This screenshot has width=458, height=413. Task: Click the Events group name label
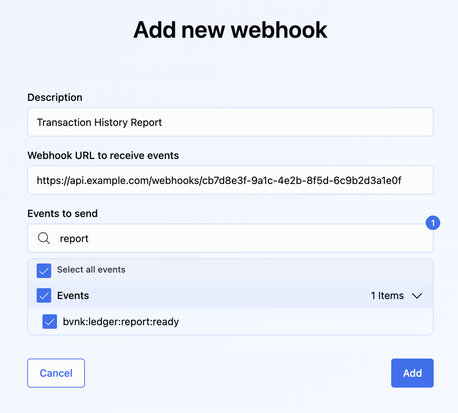(x=73, y=296)
